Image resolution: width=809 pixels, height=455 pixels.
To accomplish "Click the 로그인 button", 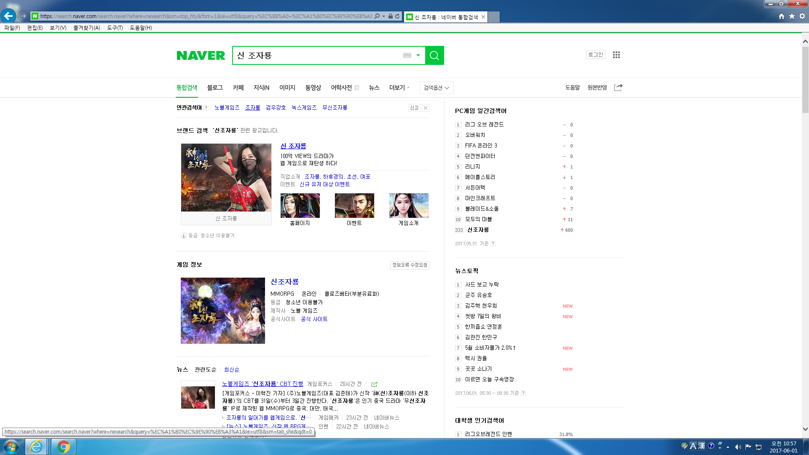I will (x=596, y=55).
